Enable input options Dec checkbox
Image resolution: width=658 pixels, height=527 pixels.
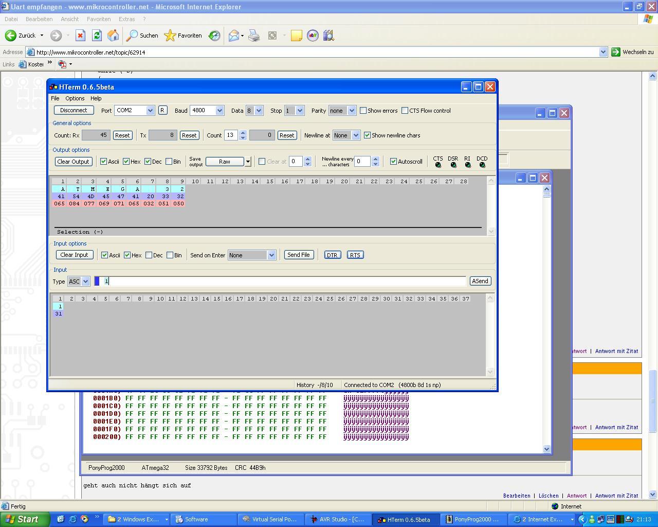[149, 255]
